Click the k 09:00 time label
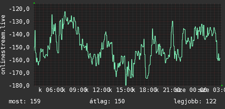The width and height of the screenshot is (225, 109). (x=75, y=90)
